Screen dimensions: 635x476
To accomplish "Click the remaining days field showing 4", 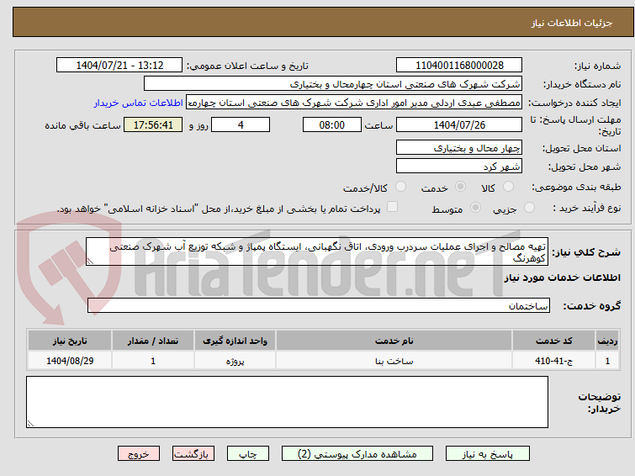I will (x=241, y=124).
